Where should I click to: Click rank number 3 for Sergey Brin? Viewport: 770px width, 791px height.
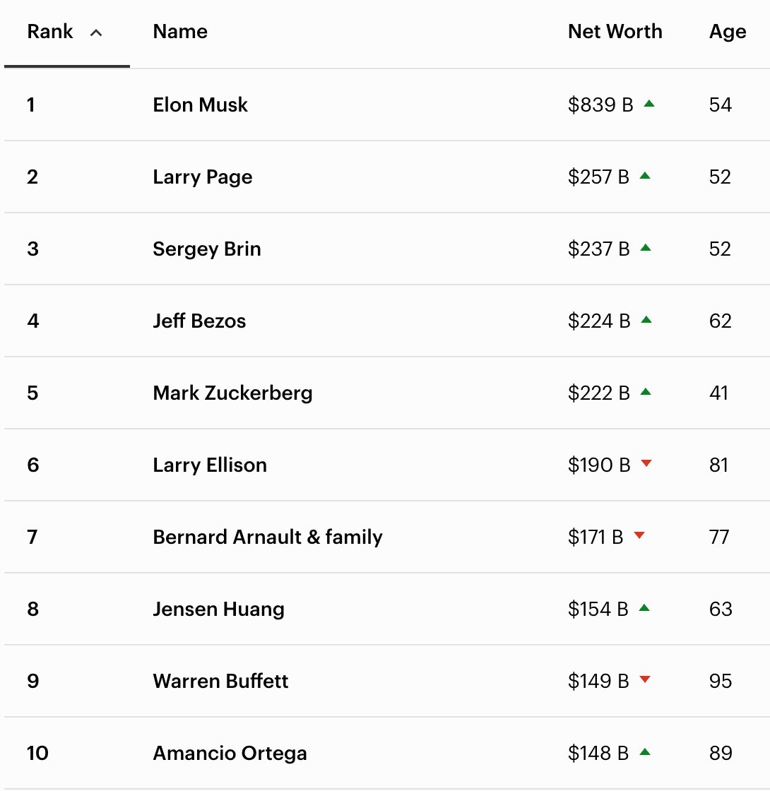(x=32, y=249)
